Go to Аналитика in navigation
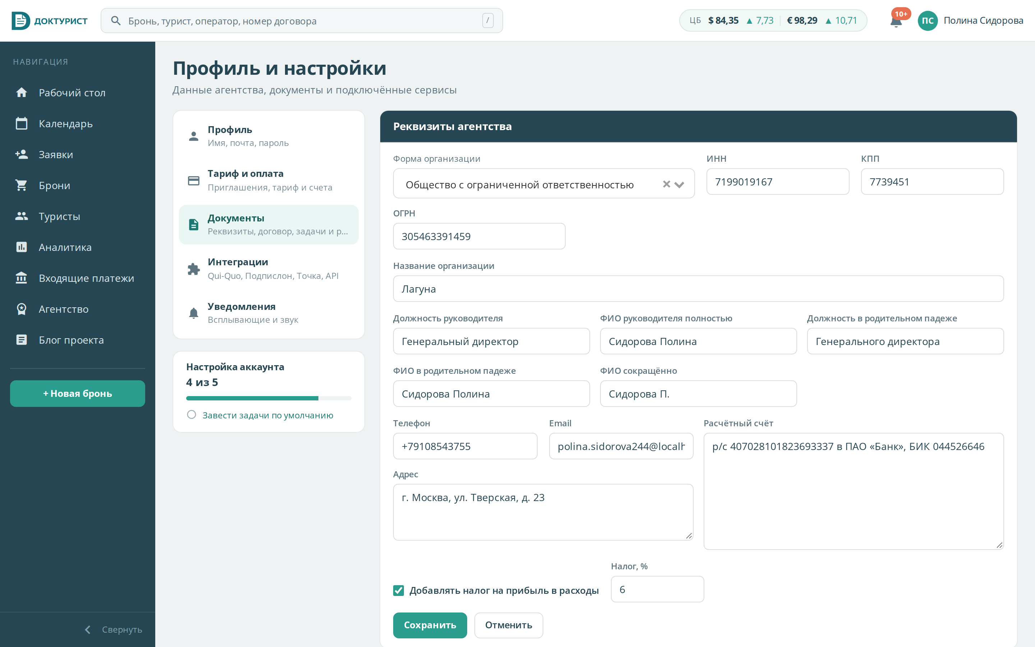Screen dimensions: 1035x647 77,247
